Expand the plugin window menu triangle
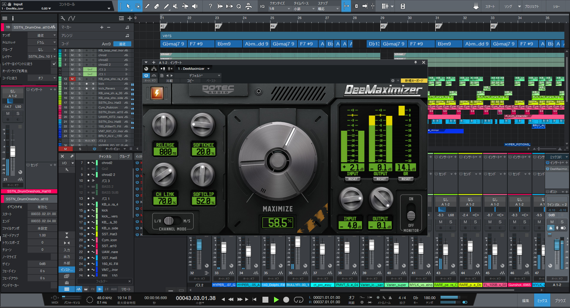570x308 pixels. point(146,62)
